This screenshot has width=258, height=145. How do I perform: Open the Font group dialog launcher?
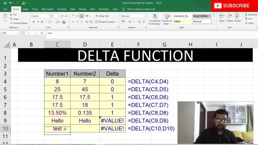click(x=68, y=27)
